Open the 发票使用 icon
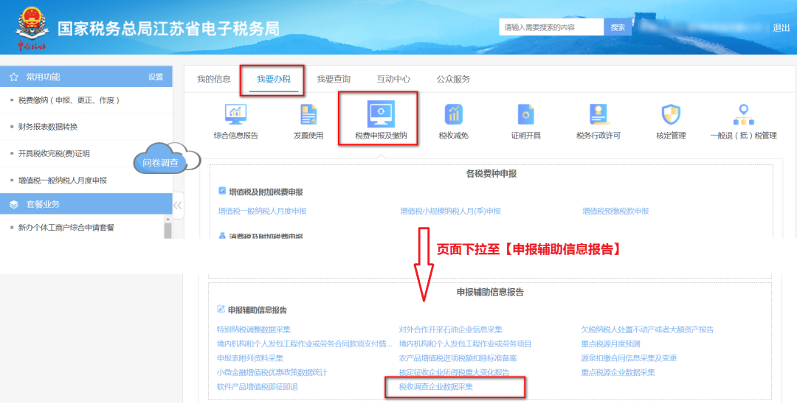 (x=308, y=115)
